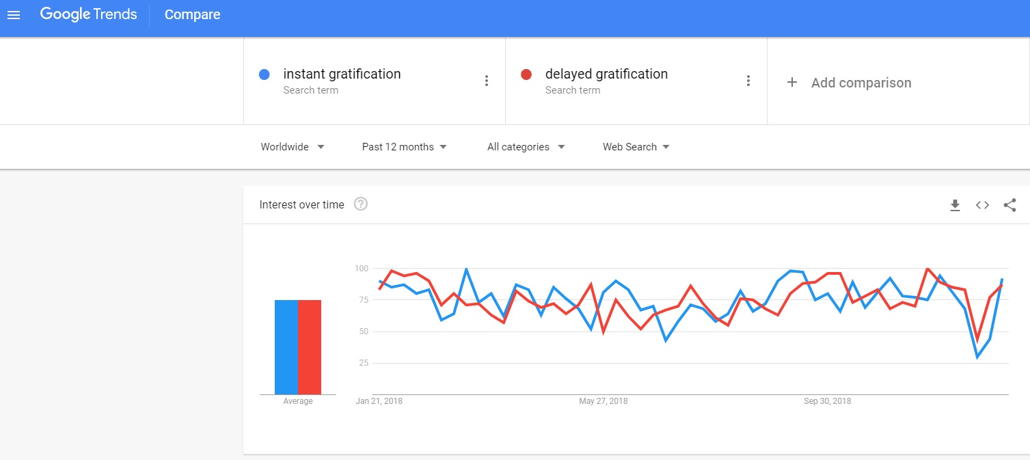1030x460 pixels.
Task: Open embed code for Interest over time
Action: [x=982, y=204]
